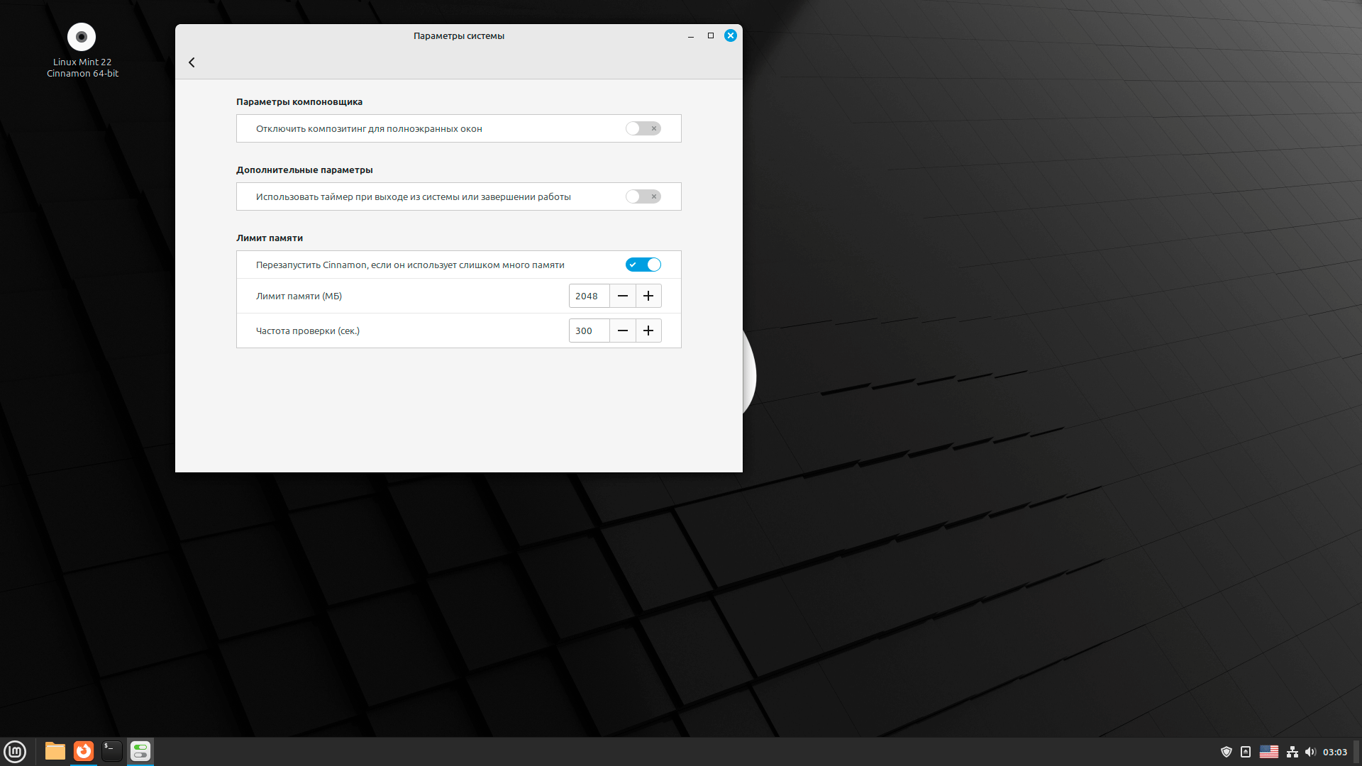Decrease the memory limit with minus button
1362x766 pixels.
623,296
